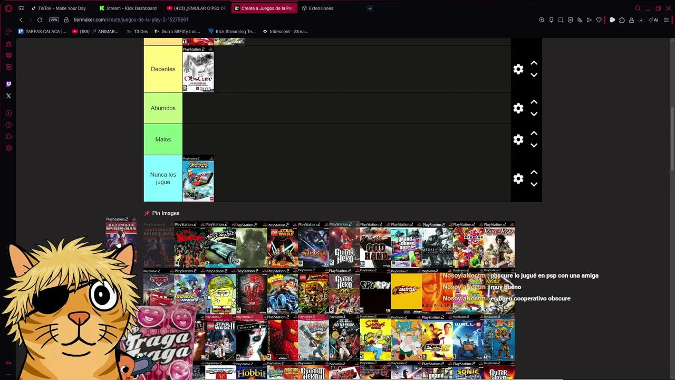Move Nunca los jugue tier down

click(534, 184)
